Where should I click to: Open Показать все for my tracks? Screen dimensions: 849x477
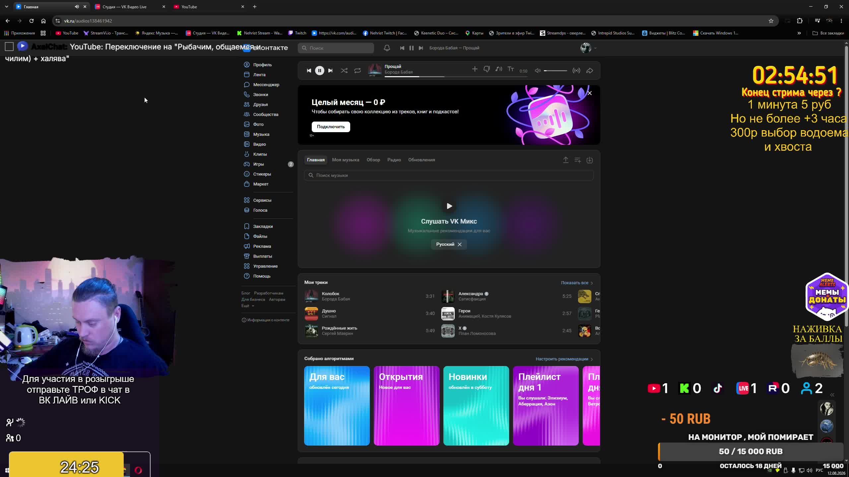pos(577,283)
